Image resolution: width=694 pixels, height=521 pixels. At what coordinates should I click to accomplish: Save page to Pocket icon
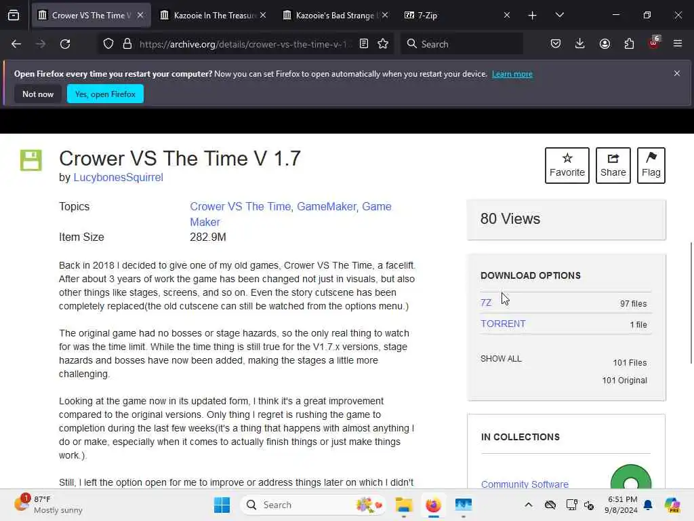point(556,44)
